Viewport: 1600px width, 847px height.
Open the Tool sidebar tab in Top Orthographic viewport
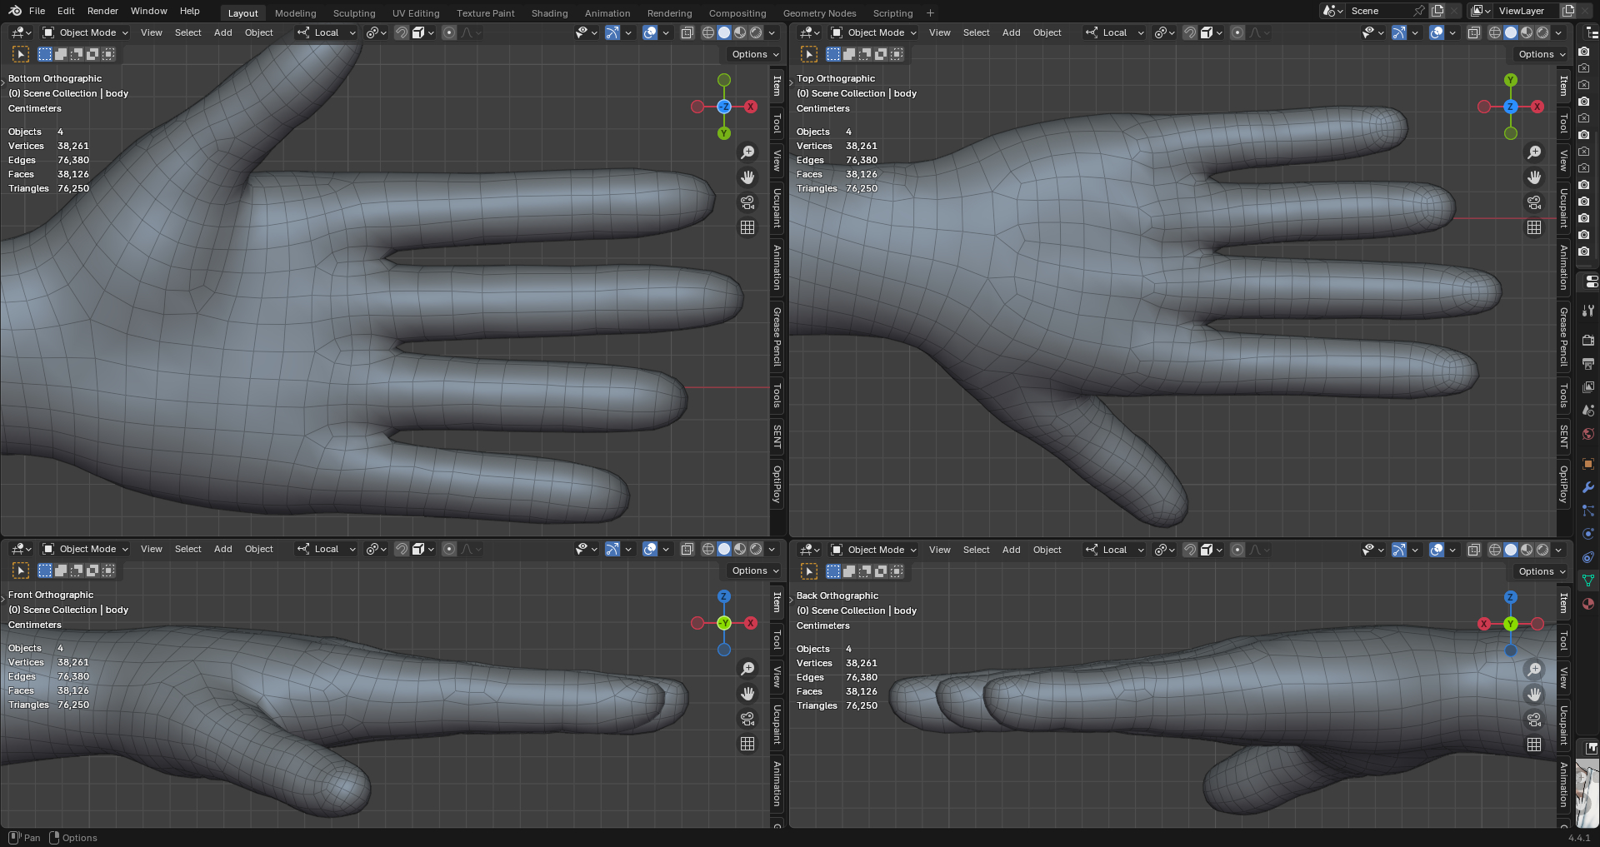(x=1564, y=124)
